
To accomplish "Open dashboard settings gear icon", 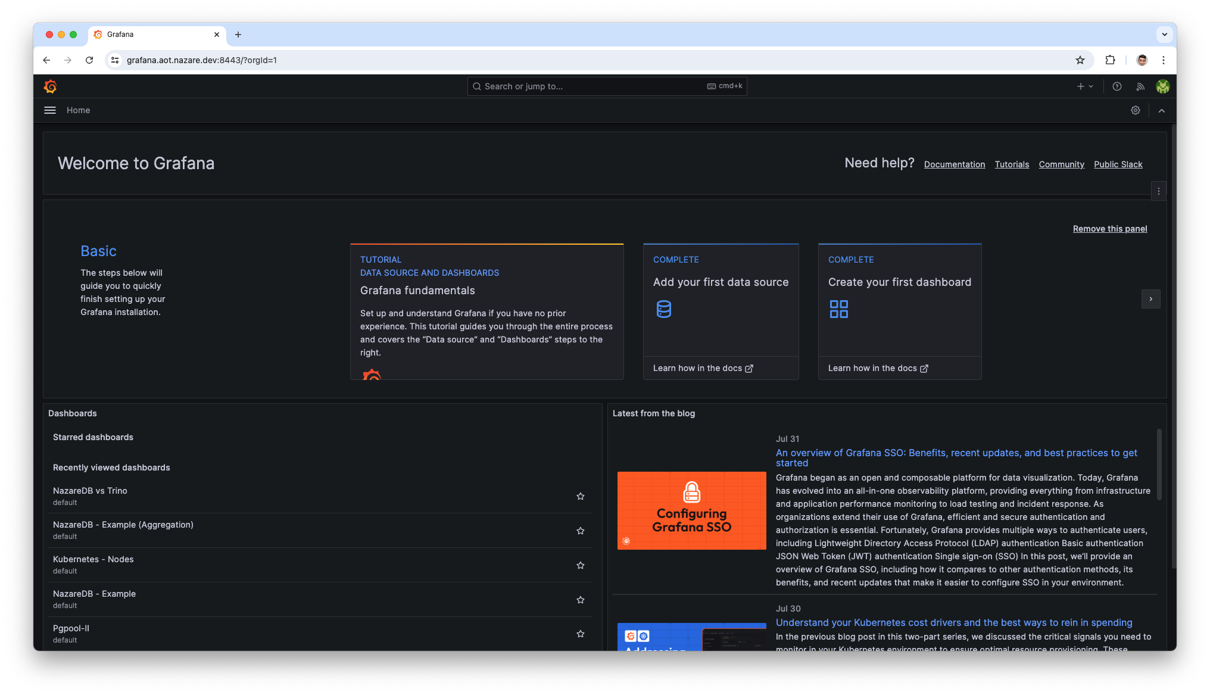I will pos(1136,110).
